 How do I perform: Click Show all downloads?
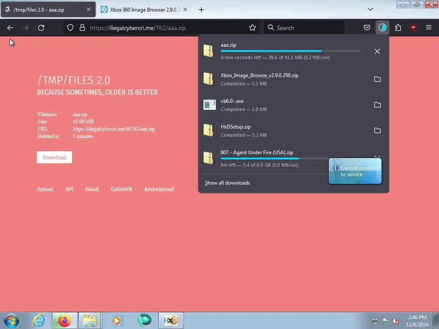[x=227, y=183]
